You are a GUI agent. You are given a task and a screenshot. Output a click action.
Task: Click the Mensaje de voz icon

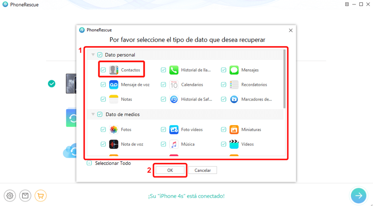114,85
